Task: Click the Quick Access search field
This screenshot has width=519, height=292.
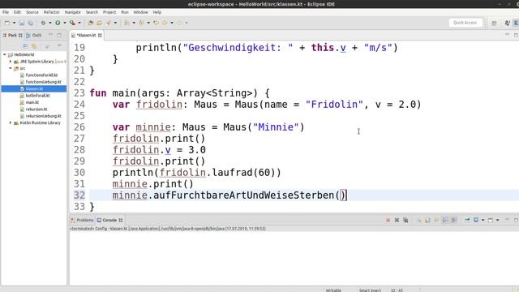Action: [x=465, y=23]
